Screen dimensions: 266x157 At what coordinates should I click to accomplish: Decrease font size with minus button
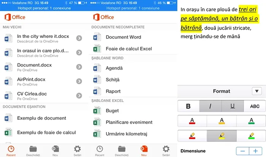coord(242,151)
